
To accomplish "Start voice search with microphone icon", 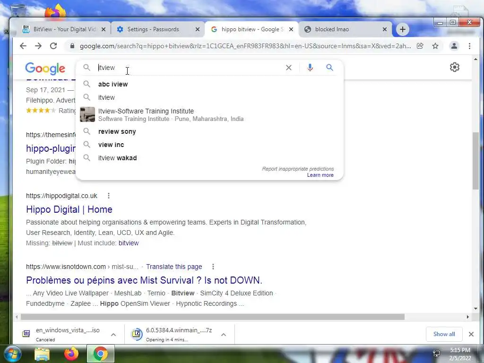I will point(310,68).
